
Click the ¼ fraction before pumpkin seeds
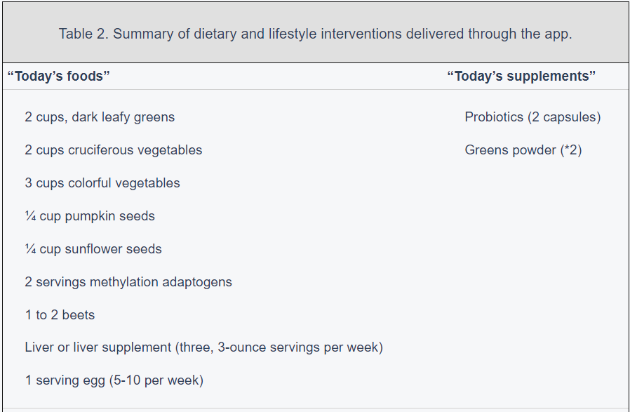click(30, 216)
